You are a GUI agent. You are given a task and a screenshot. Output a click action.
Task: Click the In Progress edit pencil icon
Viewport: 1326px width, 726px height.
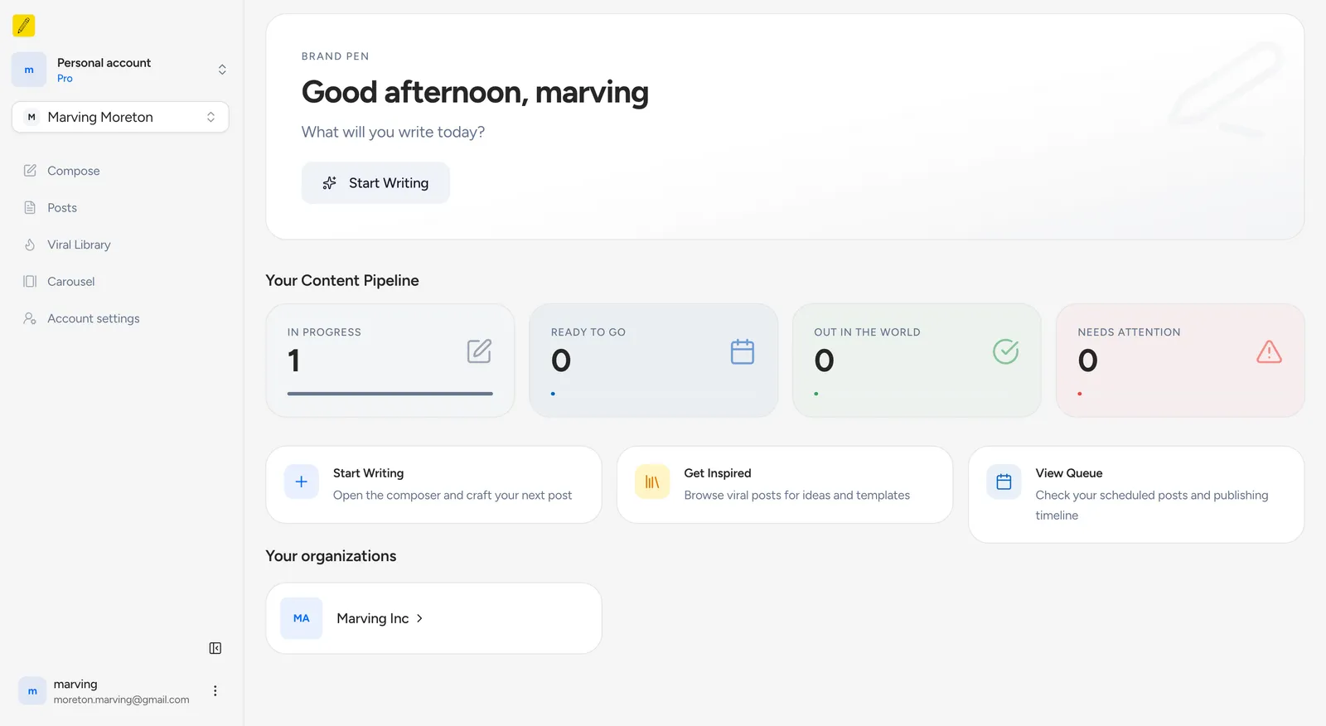coord(479,351)
